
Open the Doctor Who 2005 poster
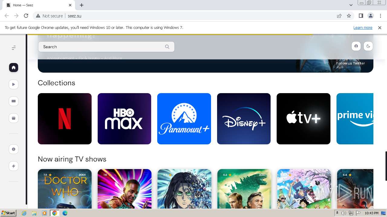pyautogui.click(x=65, y=189)
